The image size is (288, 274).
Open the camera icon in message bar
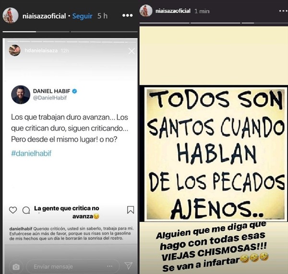16,267
